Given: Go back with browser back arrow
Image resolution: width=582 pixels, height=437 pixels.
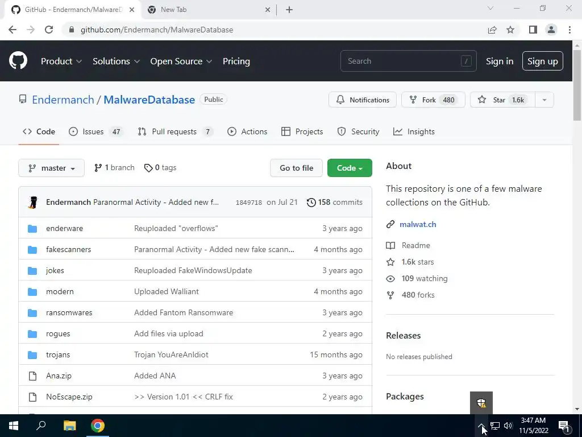Looking at the screenshot, I should pos(13,30).
